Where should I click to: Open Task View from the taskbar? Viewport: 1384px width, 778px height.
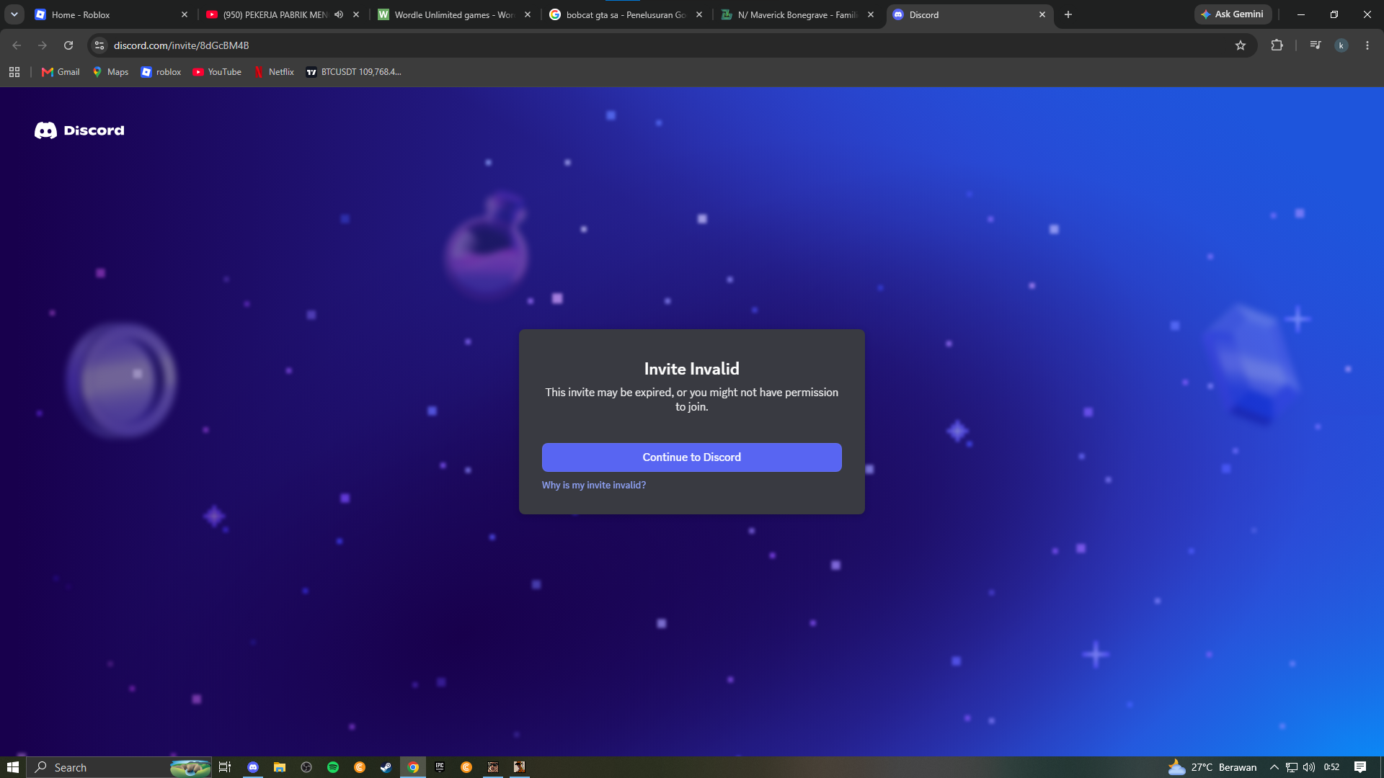click(x=225, y=767)
